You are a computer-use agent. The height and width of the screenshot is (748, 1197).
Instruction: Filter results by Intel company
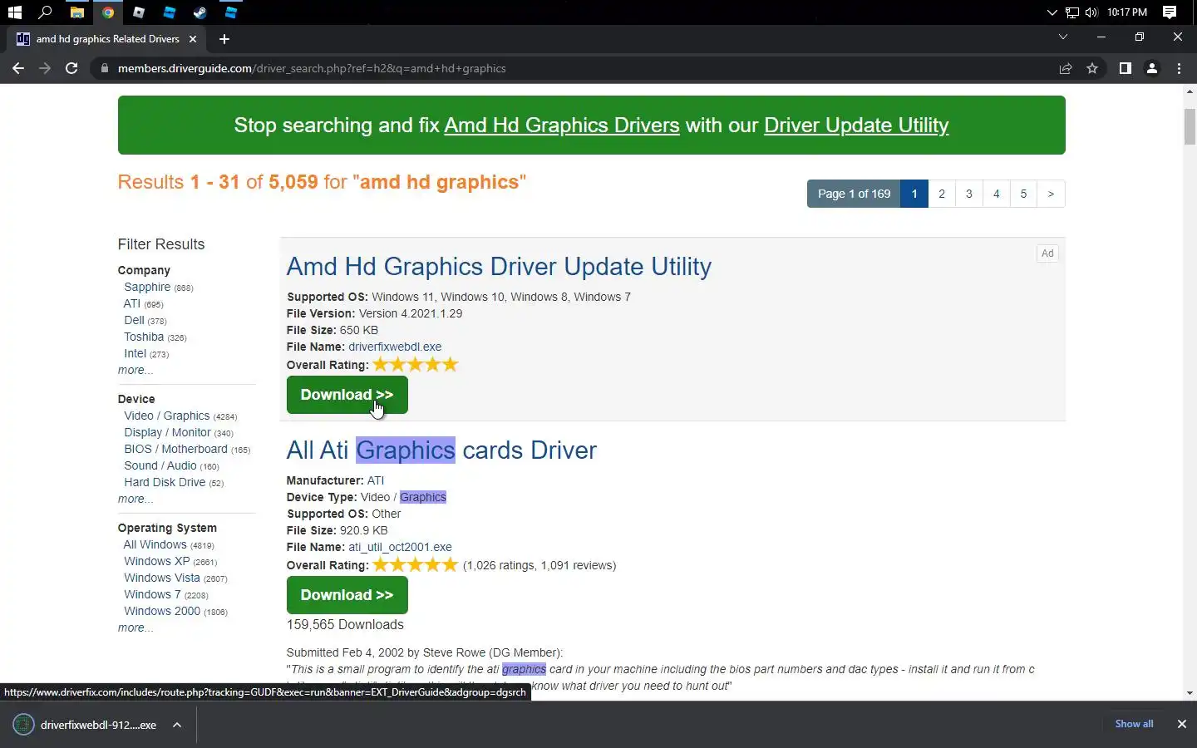tap(135, 353)
